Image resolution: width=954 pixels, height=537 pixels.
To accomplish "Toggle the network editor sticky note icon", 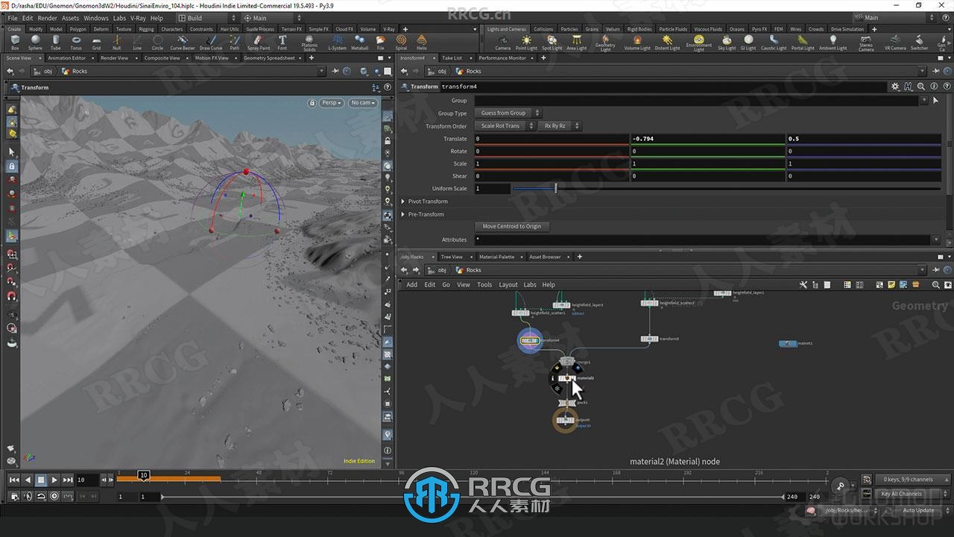I will click(891, 285).
